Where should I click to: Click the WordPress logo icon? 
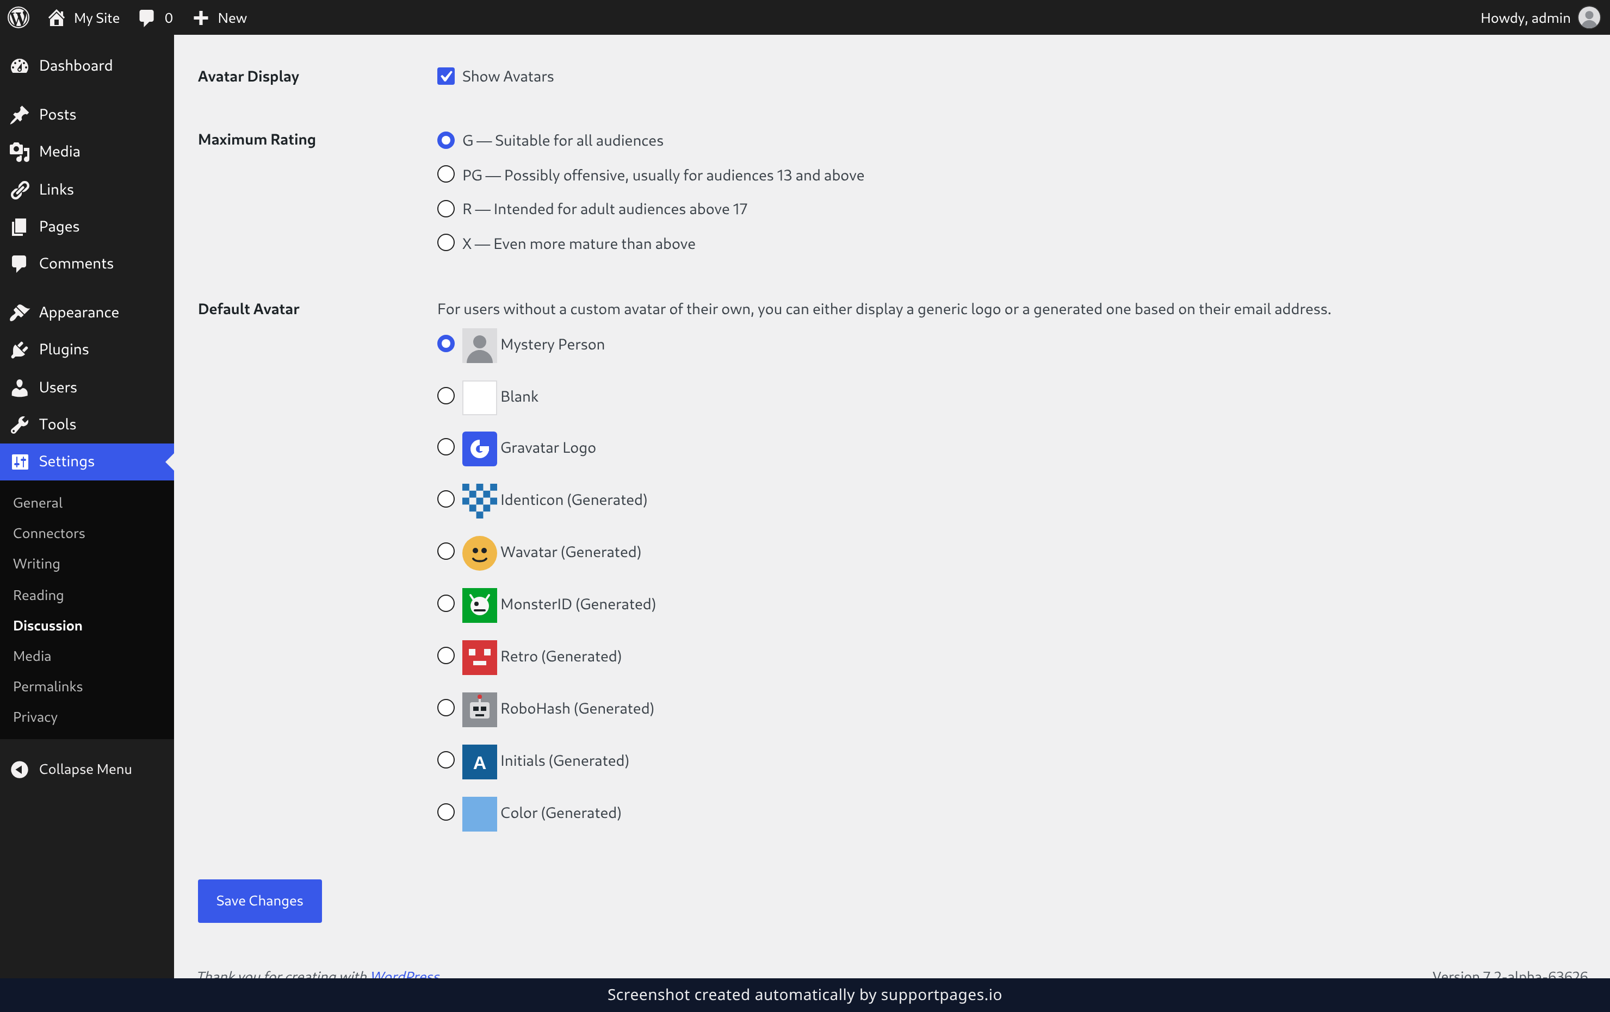[18, 17]
